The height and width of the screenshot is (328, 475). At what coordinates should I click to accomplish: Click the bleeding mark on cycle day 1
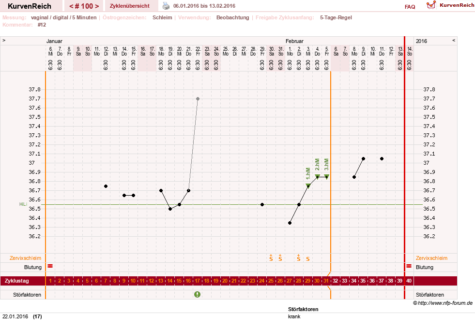50,266
